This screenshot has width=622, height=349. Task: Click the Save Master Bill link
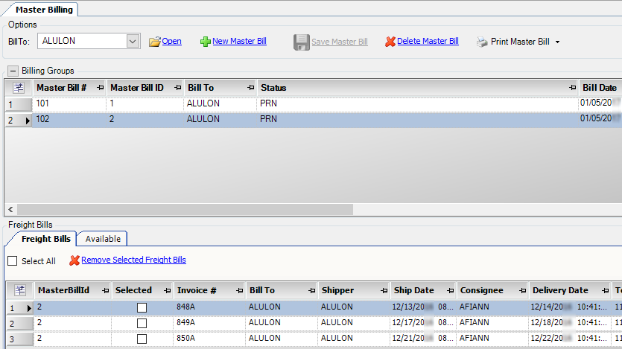340,42
